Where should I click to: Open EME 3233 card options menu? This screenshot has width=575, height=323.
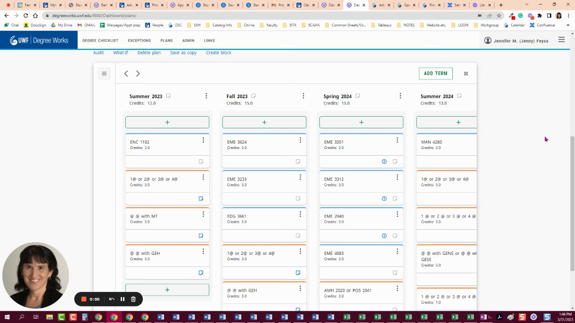click(x=300, y=178)
